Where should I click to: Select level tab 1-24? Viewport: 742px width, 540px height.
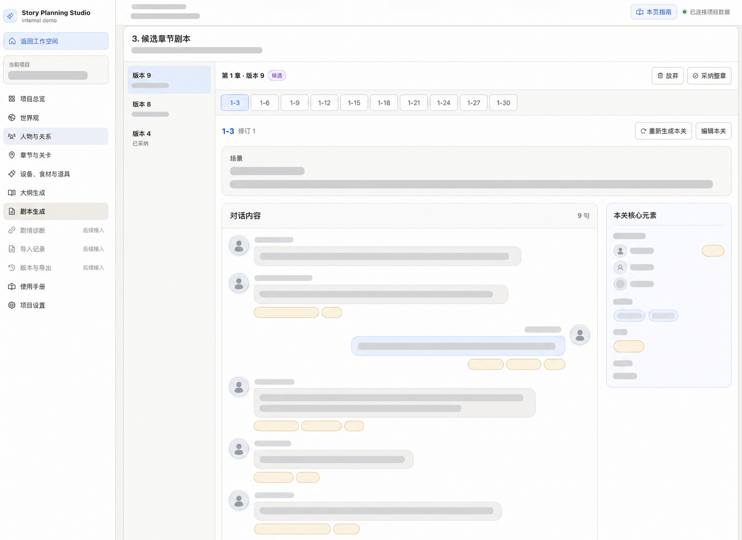click(444, 102)
